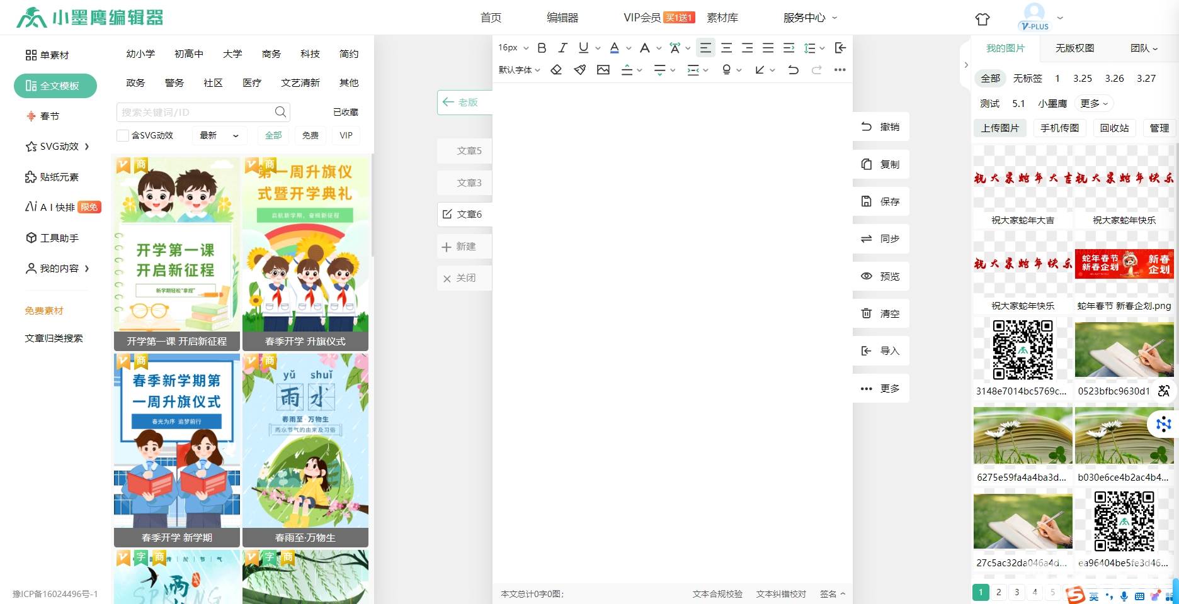Click the 保存 save button
The height and width of the screenshot is (604, 1179).
[880, 201]
